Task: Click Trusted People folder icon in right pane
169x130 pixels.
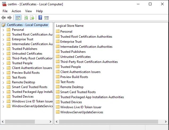Action: 58,67
